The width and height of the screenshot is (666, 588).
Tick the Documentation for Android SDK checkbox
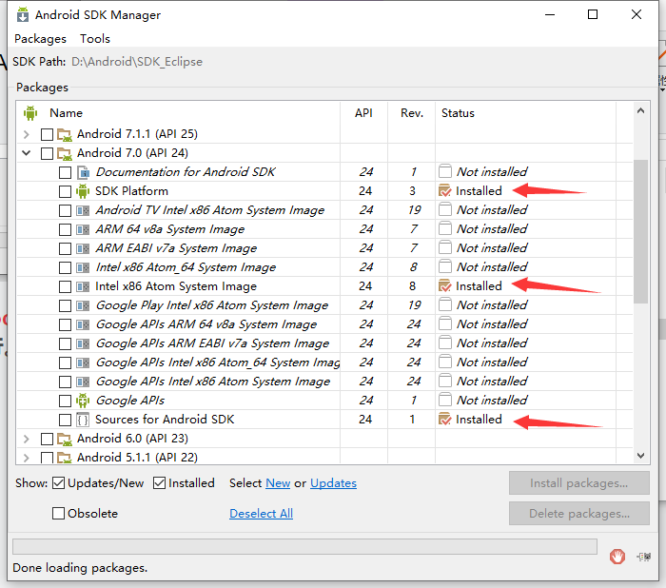tap(65, 172)
